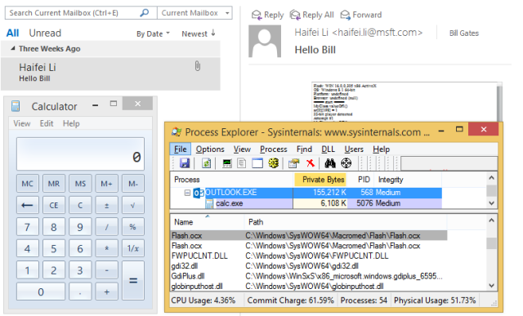Click the red X Kill Process icon

coord(311,163)
